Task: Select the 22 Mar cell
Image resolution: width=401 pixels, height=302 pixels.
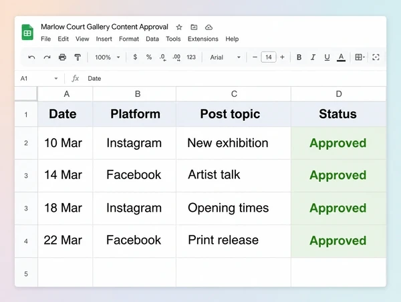Action: click(x=65, y=241)
